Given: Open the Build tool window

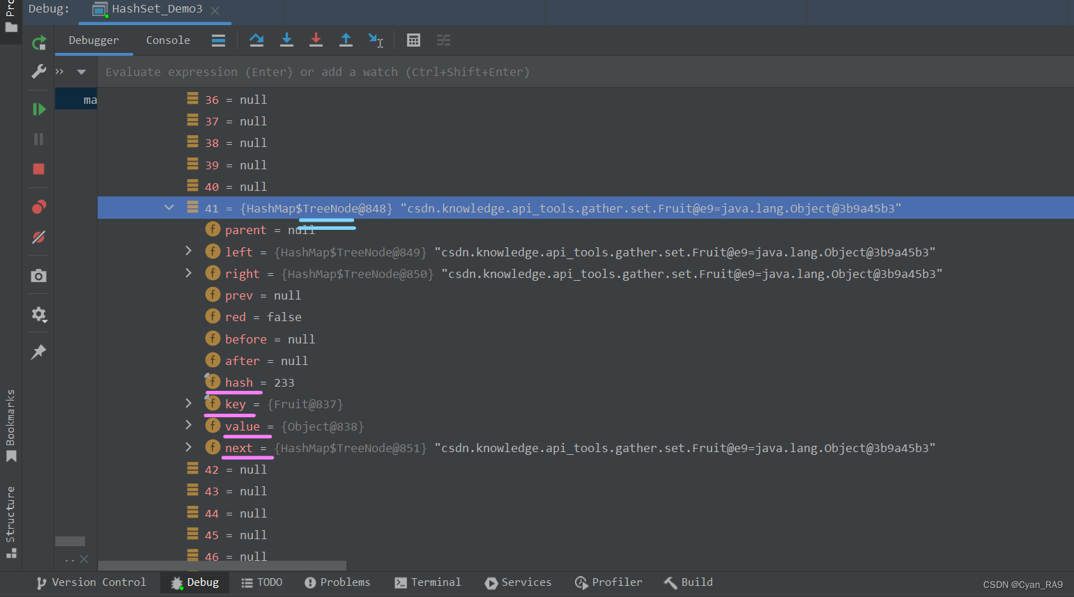Looking at the screenshot, I should click(x=689, y=582).
